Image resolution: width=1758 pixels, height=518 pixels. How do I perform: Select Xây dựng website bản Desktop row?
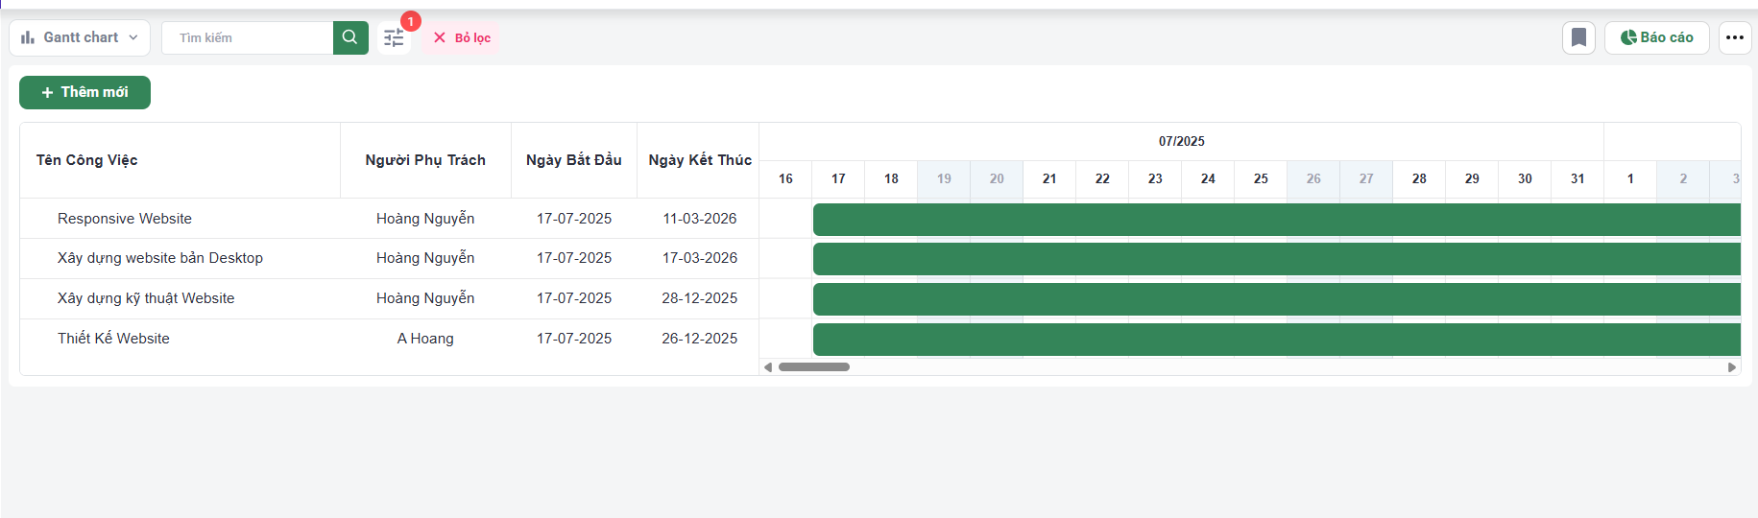coord(160,258)
